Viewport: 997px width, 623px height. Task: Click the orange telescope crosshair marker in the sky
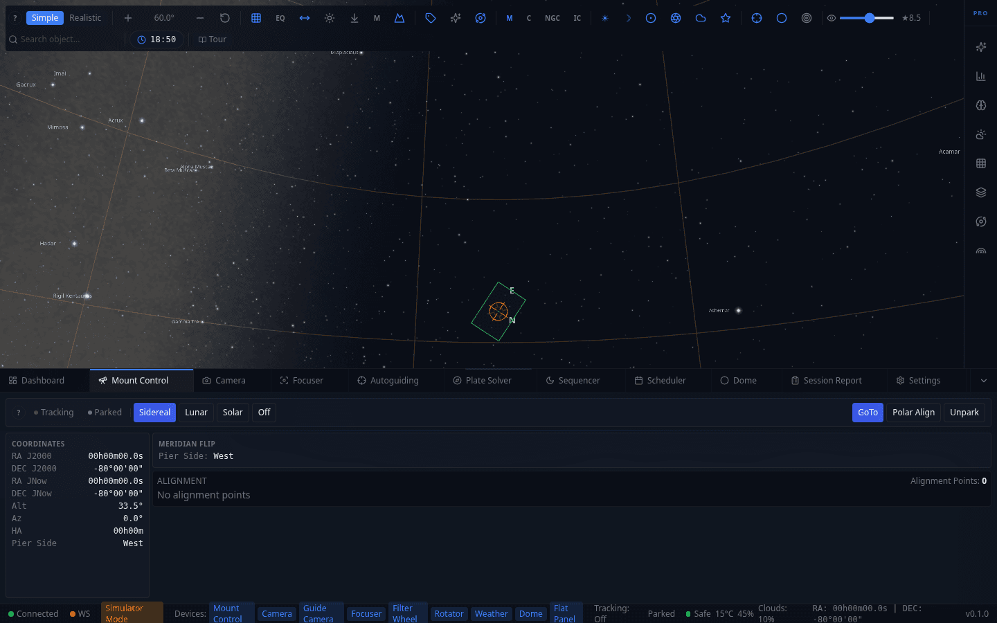click(498, 311)
